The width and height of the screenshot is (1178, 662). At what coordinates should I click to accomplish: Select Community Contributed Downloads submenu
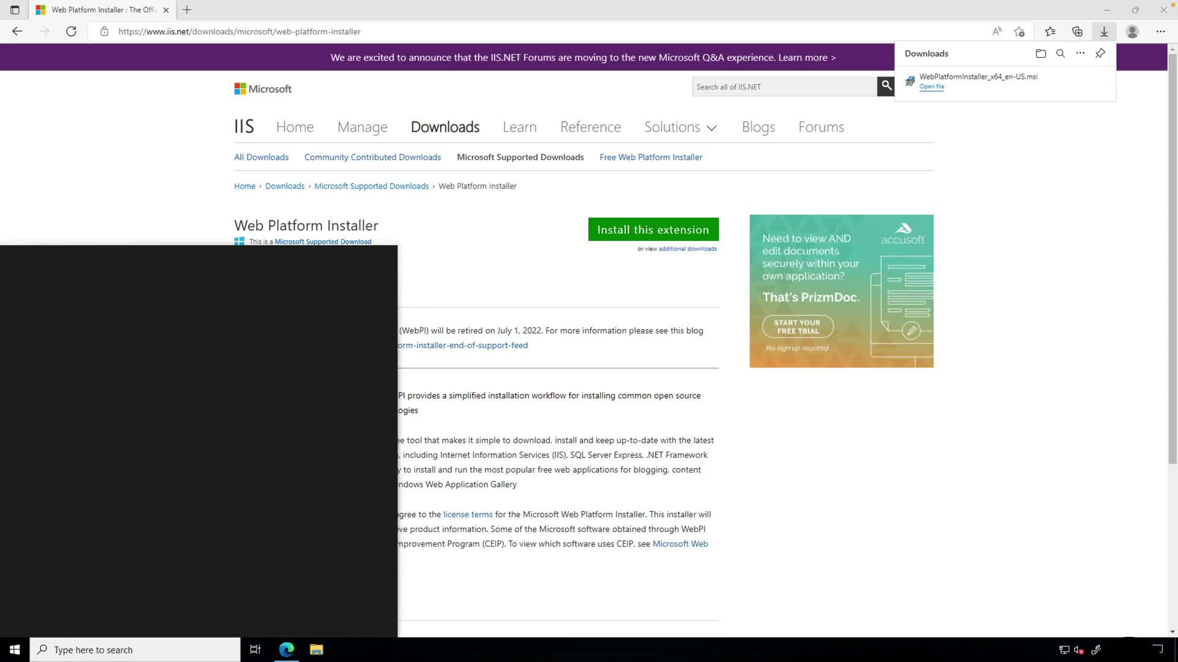[x=372, y=157]
